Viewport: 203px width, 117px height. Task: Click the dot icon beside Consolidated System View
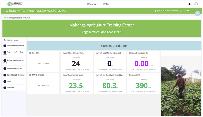coord(5,75)
